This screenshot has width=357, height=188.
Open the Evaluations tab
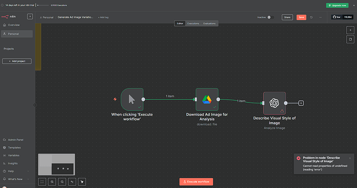click(x=209, y=23)
